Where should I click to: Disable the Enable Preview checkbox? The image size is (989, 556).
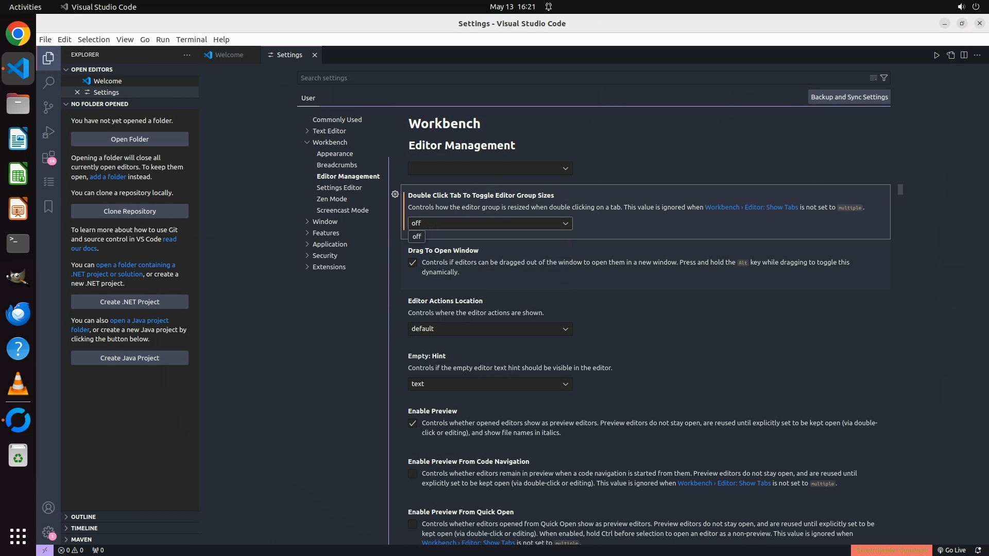click(413, 423)
